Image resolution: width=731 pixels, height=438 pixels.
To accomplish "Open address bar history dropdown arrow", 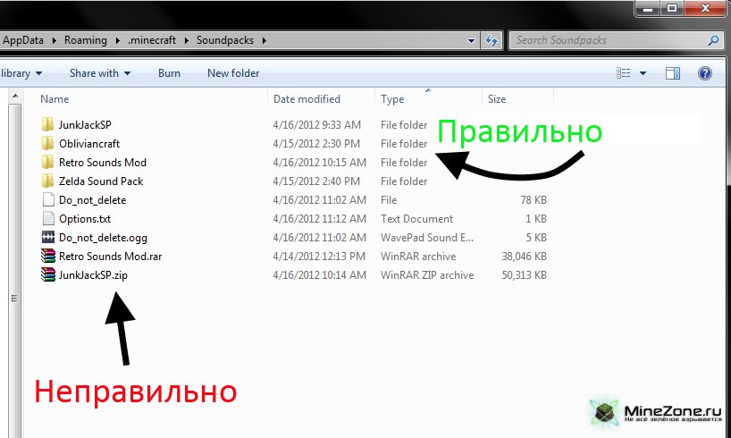I will coord(471,40).
